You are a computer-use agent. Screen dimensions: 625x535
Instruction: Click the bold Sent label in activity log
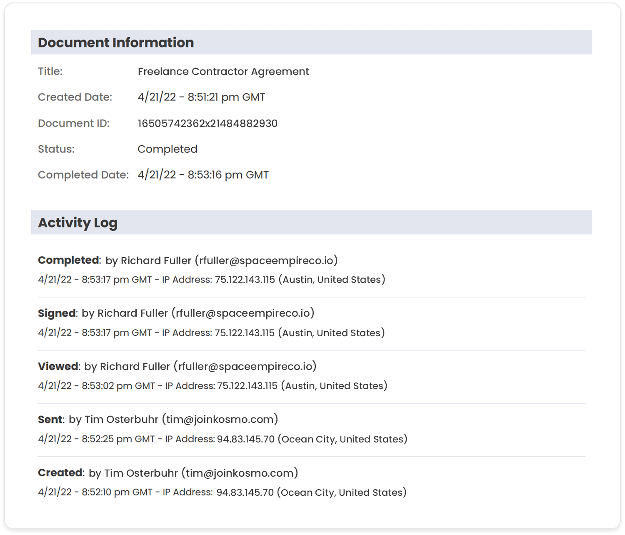[50, 419]
